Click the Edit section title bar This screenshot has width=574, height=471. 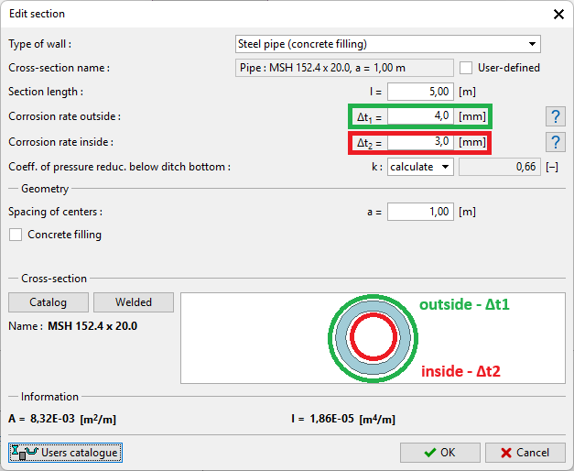coord(275,14)
